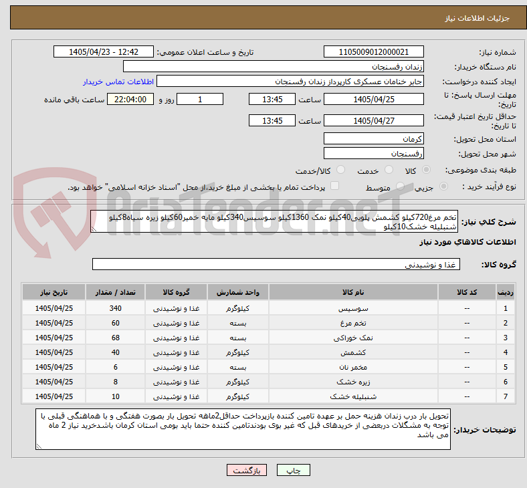Open the اطلاعات تماس خریدار link
The width and height of the screenshot is (527, 488).
118,82
